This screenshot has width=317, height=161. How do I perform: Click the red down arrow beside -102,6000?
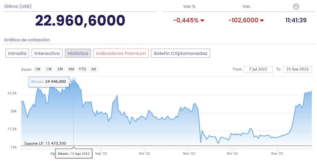pyautogui.click(x=262, y=21)
